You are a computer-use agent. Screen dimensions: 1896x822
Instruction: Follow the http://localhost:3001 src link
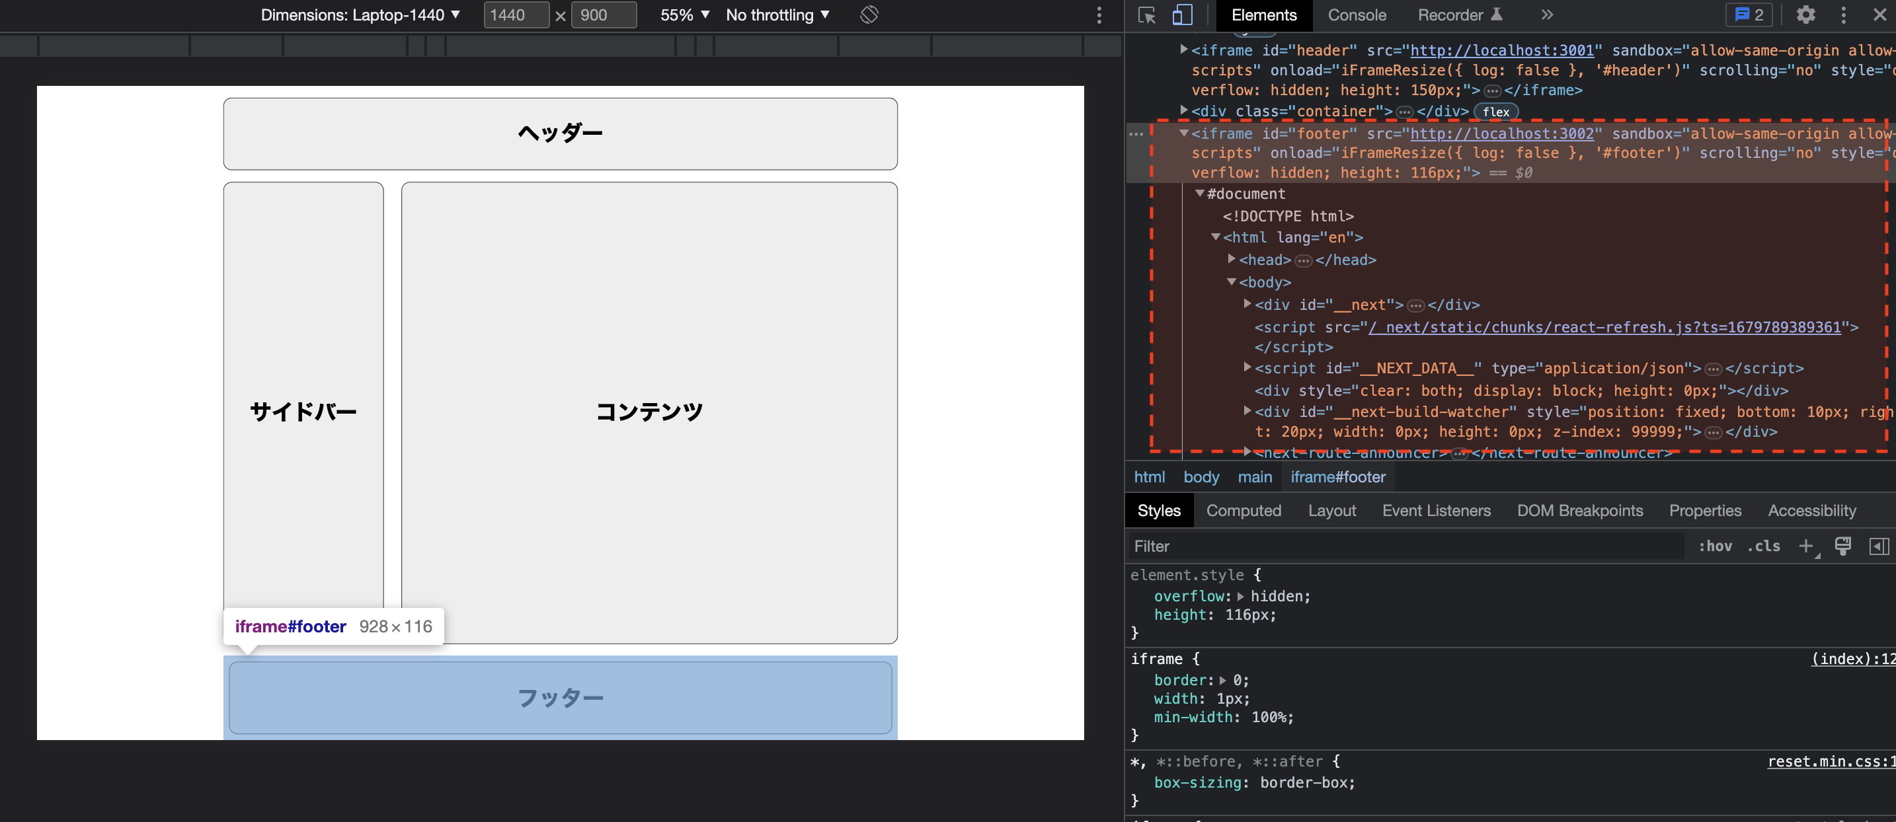coord(1501,50)
